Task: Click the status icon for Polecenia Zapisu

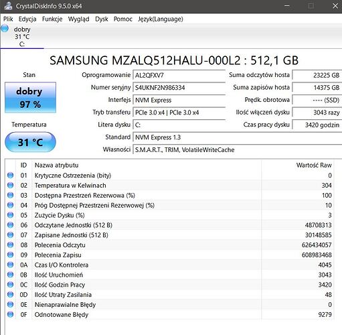Action: [10, 255]
